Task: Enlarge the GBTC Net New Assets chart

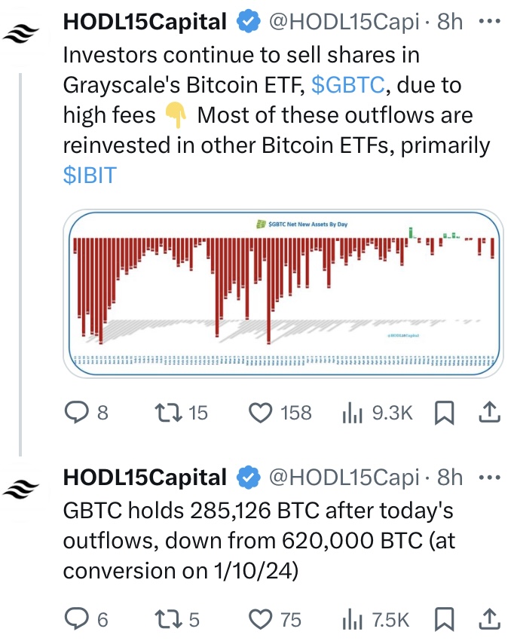Action: click(x=283, y=293)
